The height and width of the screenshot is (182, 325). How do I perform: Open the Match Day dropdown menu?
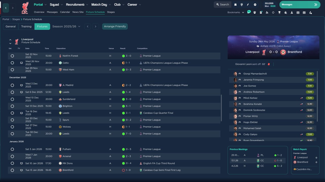coord(101,5)
